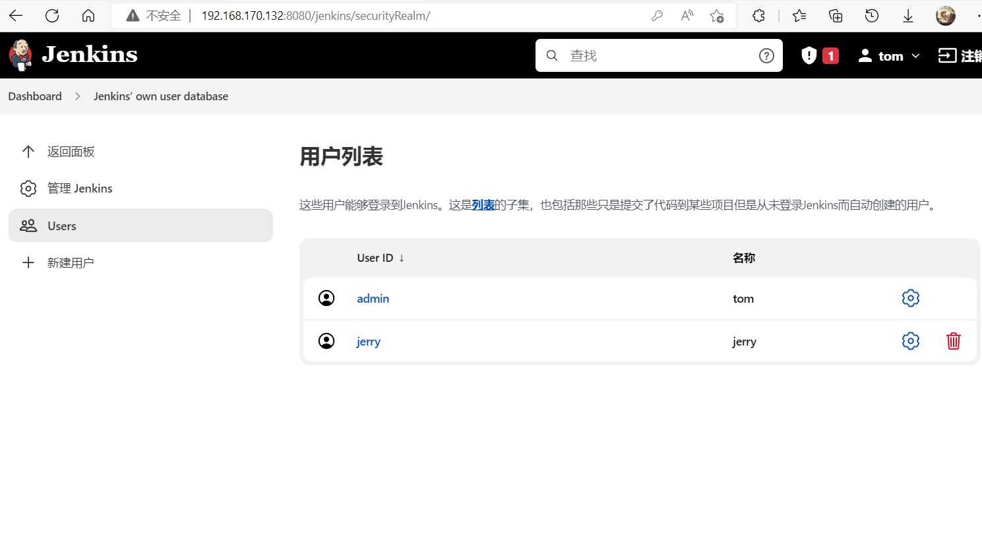
Task: Open the favorites list icon
Action: click(799, 16)
